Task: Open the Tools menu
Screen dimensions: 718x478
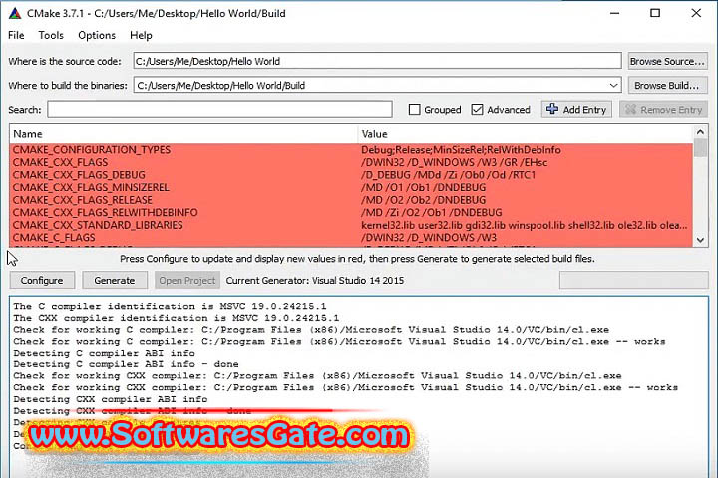Action: pyautogui.click(x=51, y=35)
